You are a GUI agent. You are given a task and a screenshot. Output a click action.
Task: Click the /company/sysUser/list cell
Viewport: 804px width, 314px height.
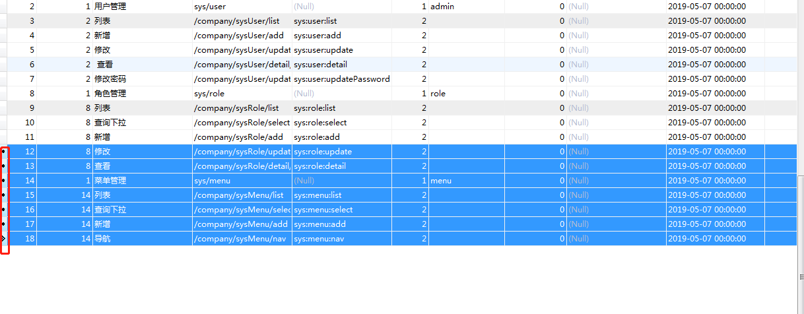coord(242,21)
